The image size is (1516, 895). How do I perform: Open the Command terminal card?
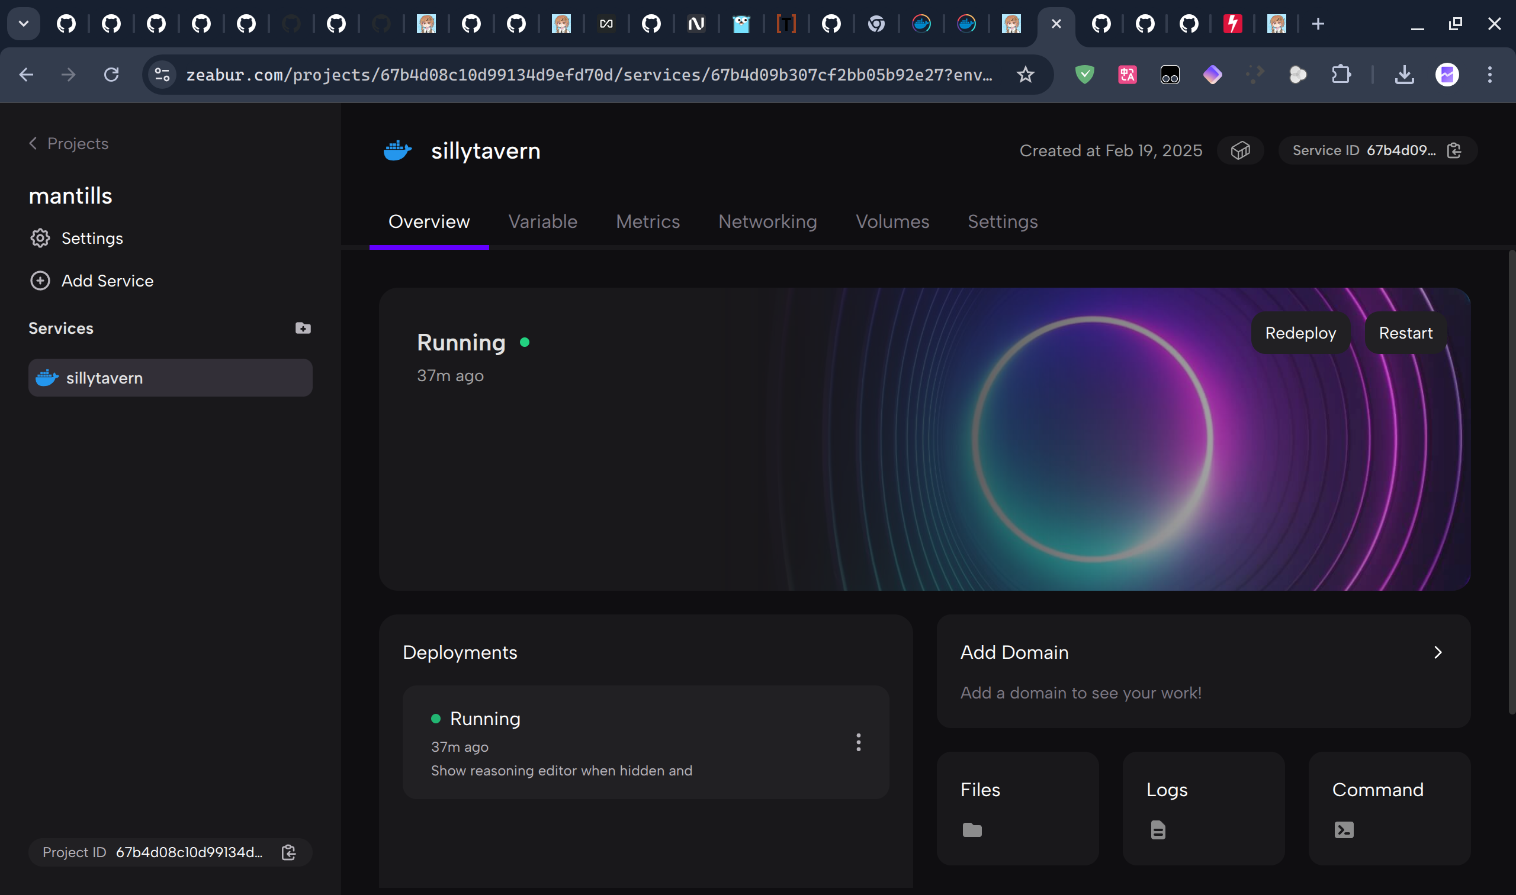[1389, 807]
